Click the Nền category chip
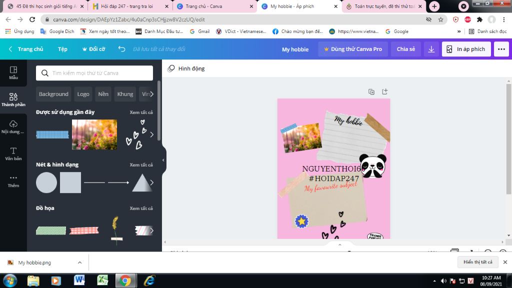This screenshot has height=288, width=512. pos(103,94)
